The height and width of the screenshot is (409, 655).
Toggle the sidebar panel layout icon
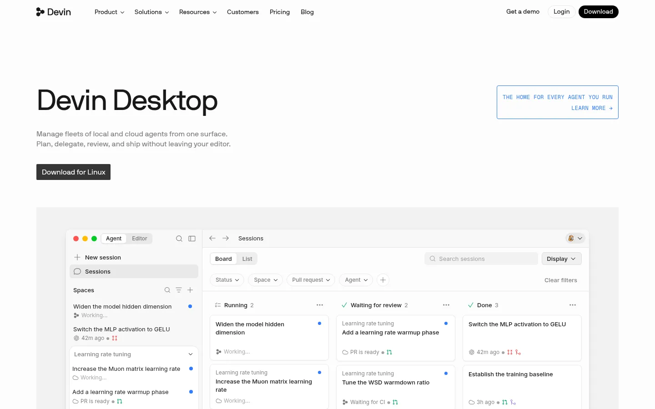pyautogui.click(x=192, y=239)
